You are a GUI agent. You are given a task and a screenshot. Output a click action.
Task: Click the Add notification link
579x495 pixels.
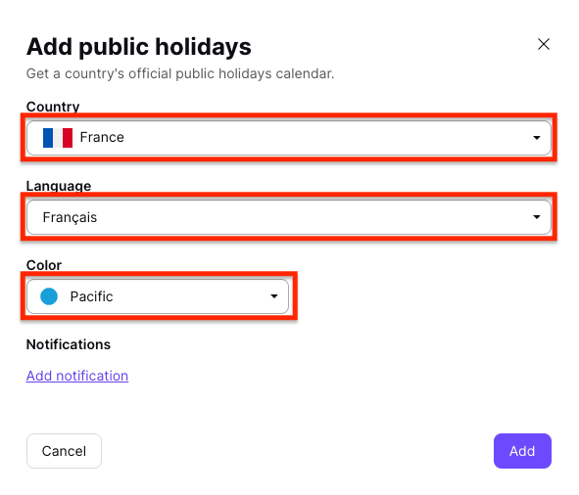click(77, 376)
